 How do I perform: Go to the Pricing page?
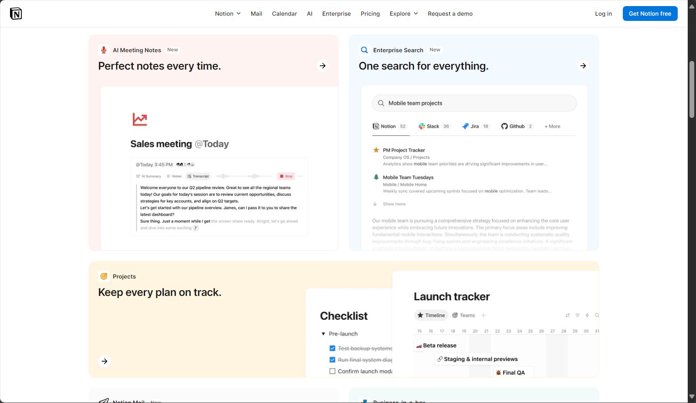coord(370,13)
